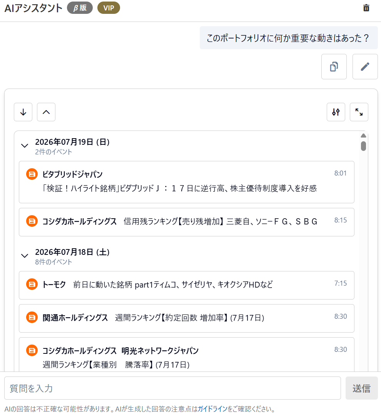Click the β版 badge
Screen dimensions: 381x415
click(80, 8)
